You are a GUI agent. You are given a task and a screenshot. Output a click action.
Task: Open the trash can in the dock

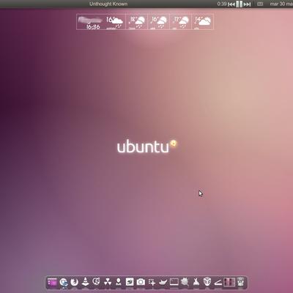coord(240,282)
